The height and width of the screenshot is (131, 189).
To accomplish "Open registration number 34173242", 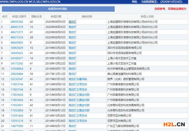I will (x=17, y=63).
